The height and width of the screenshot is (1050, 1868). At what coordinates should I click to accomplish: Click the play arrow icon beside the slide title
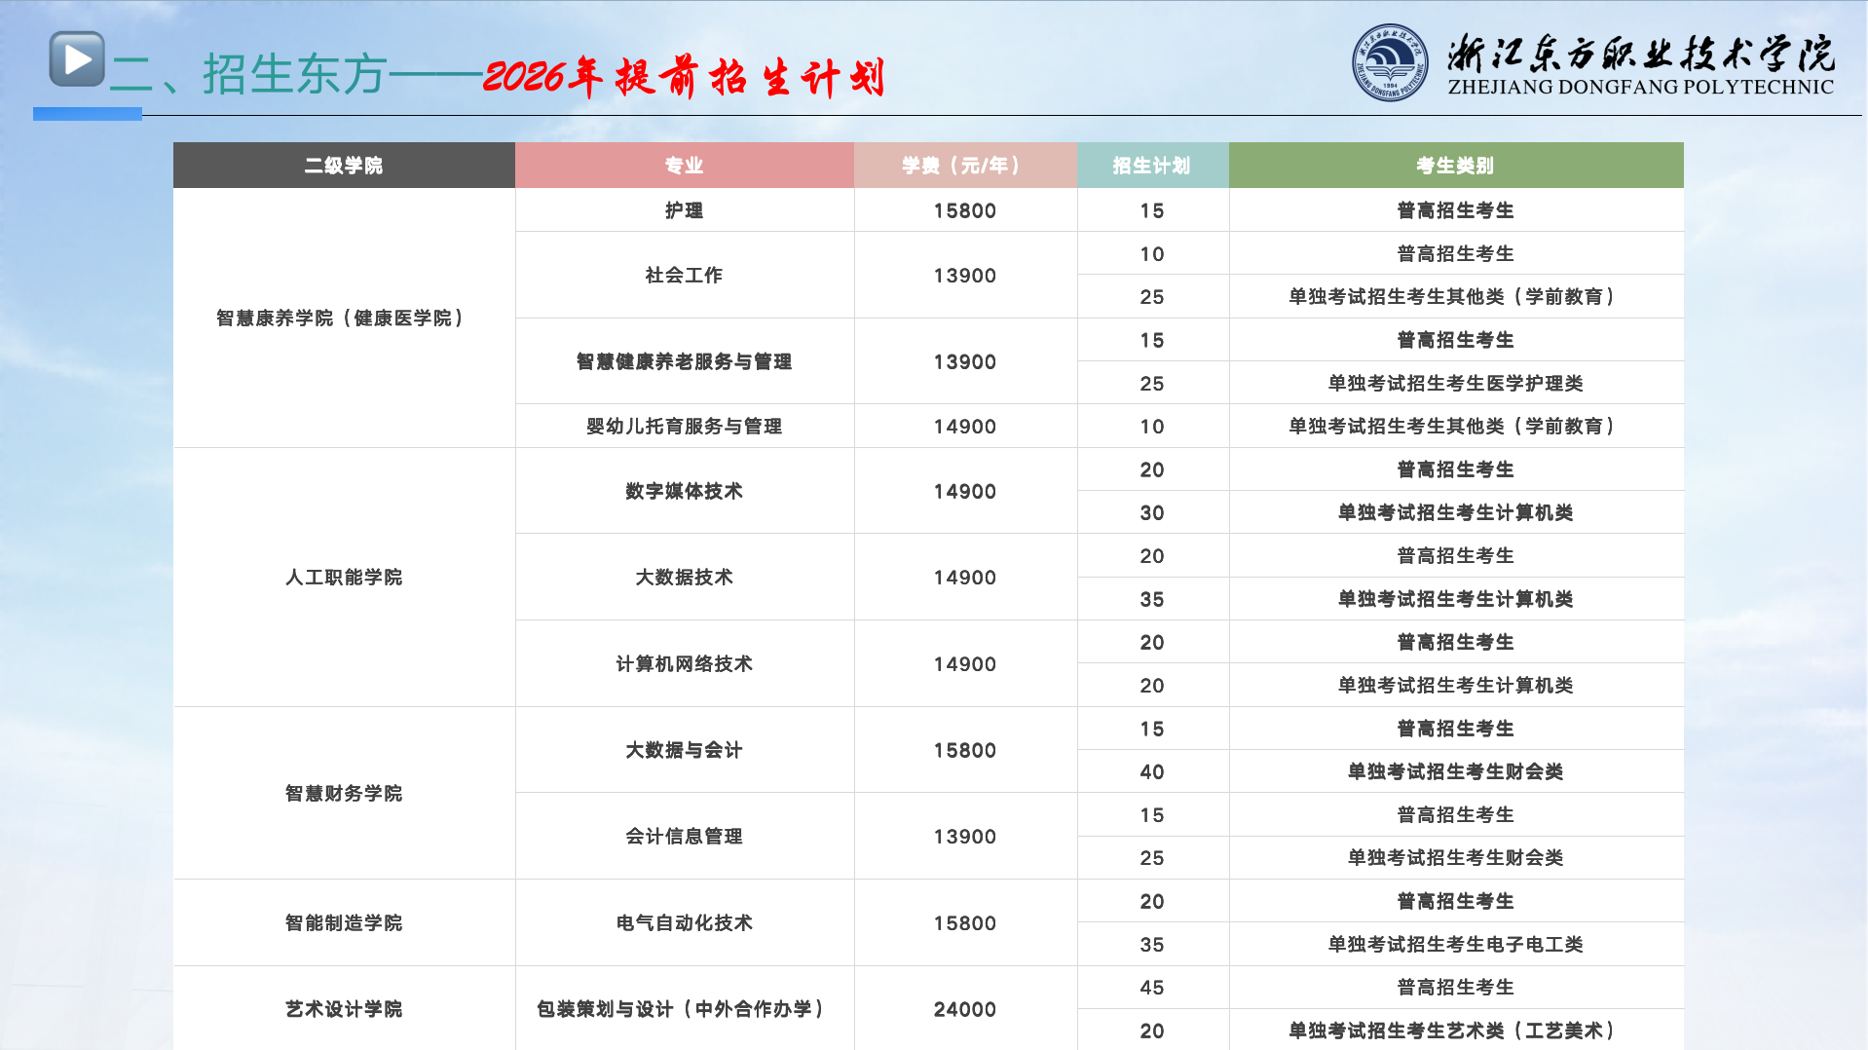click(77, 59)
